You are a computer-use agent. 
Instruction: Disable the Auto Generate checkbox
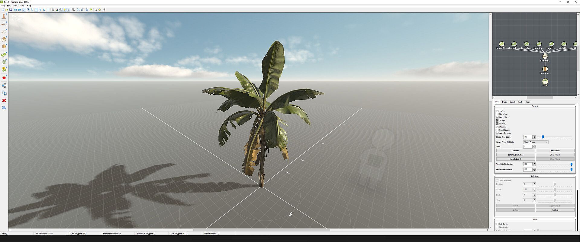pos(497,133)
